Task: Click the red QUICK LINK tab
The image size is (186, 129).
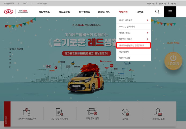Action: point(7,114)
